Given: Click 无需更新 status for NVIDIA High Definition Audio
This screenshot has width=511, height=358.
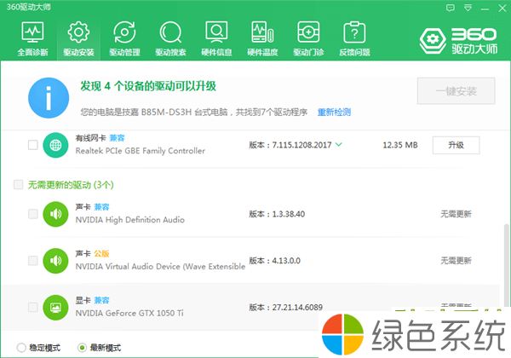Looking at the screenshot, I should point(456,214).
